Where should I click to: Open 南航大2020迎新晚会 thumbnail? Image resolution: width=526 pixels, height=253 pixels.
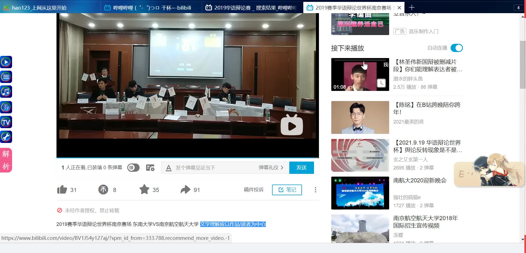(360, 193)
